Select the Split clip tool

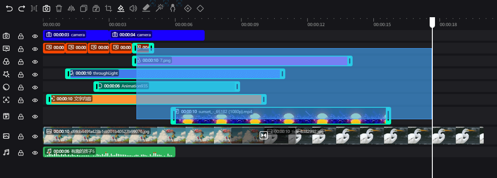point(34,8)
